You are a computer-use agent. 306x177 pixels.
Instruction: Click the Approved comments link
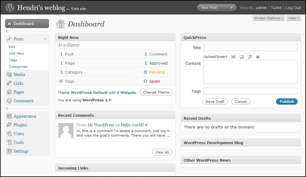pyautogui.click(x=158, y=63)
